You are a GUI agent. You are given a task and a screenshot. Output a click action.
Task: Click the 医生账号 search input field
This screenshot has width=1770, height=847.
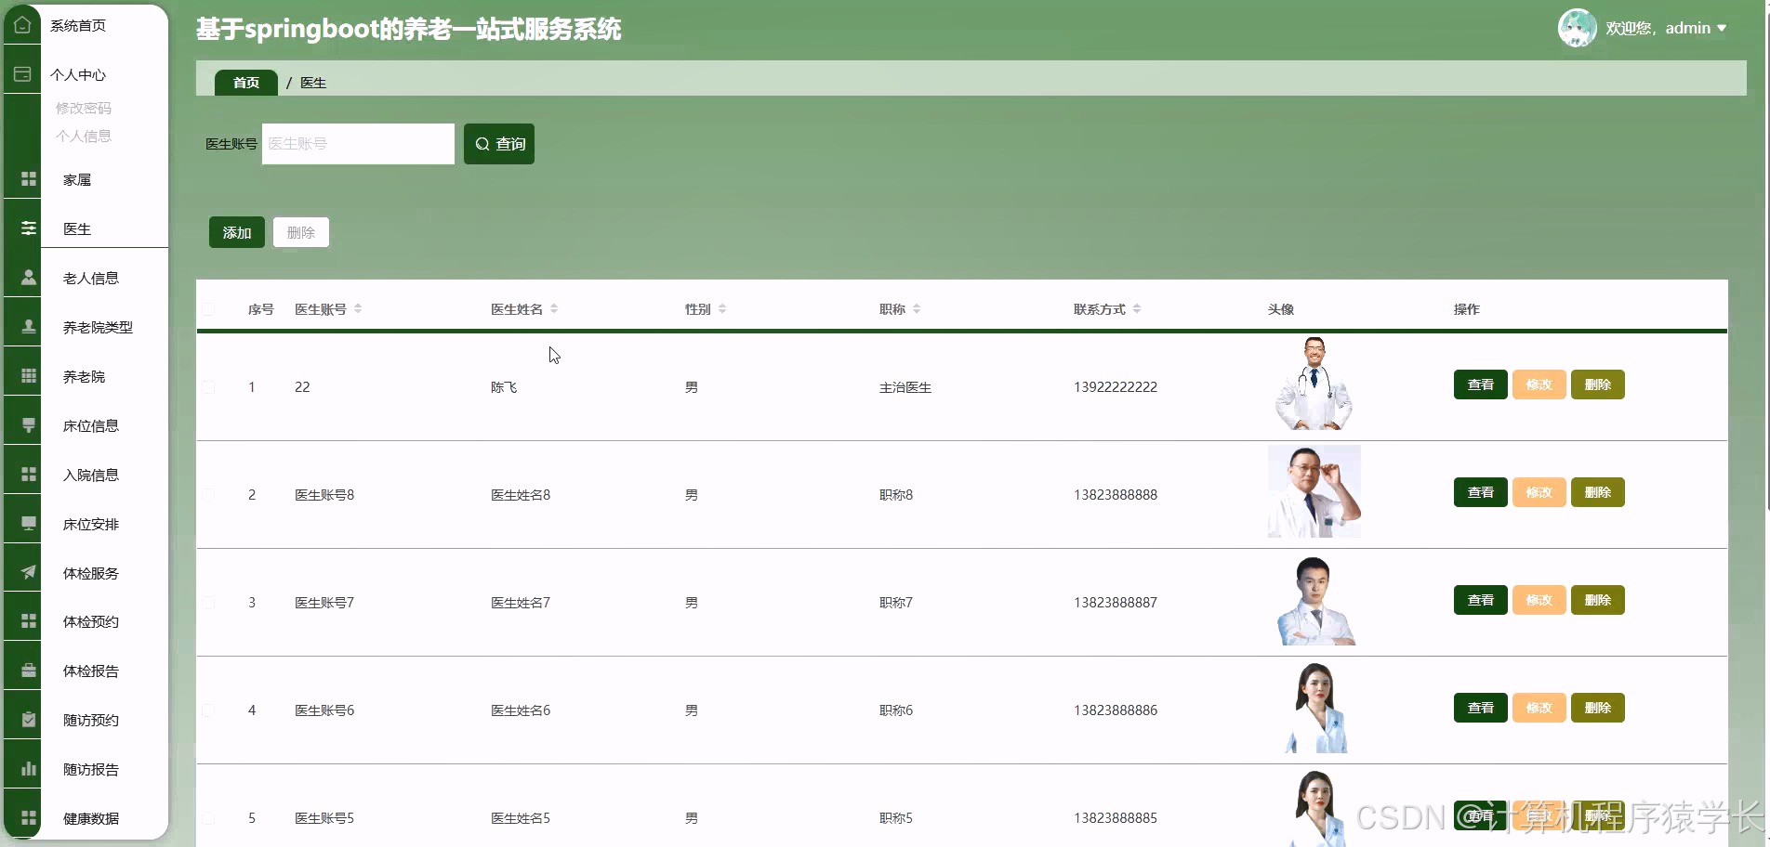[x=358, y=144]
